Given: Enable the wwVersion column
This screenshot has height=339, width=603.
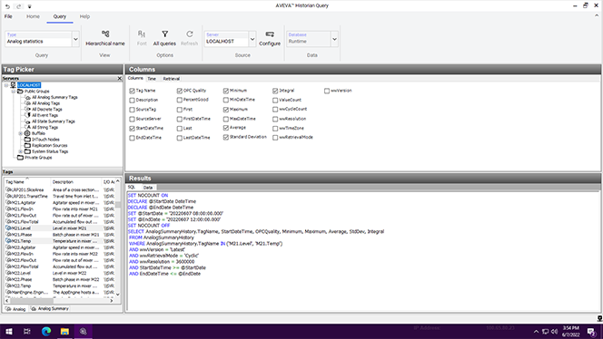Looking at the screenshot, I should click(x=327, y=91).
